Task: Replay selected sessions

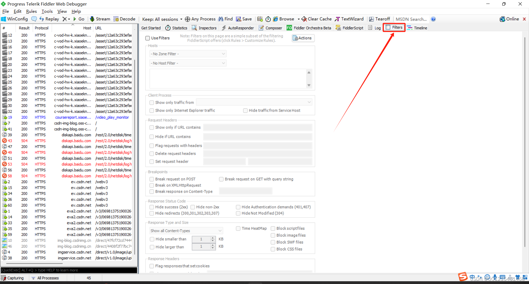Action: click(x=49, y=19)
